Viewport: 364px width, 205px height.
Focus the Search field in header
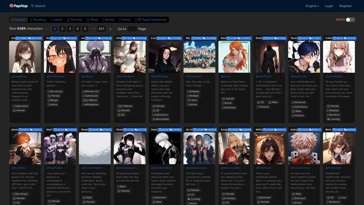(40, 6)
